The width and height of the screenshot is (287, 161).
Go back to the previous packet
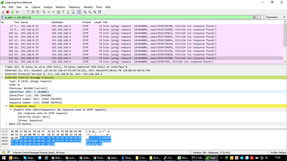click(x=49, y=12)
